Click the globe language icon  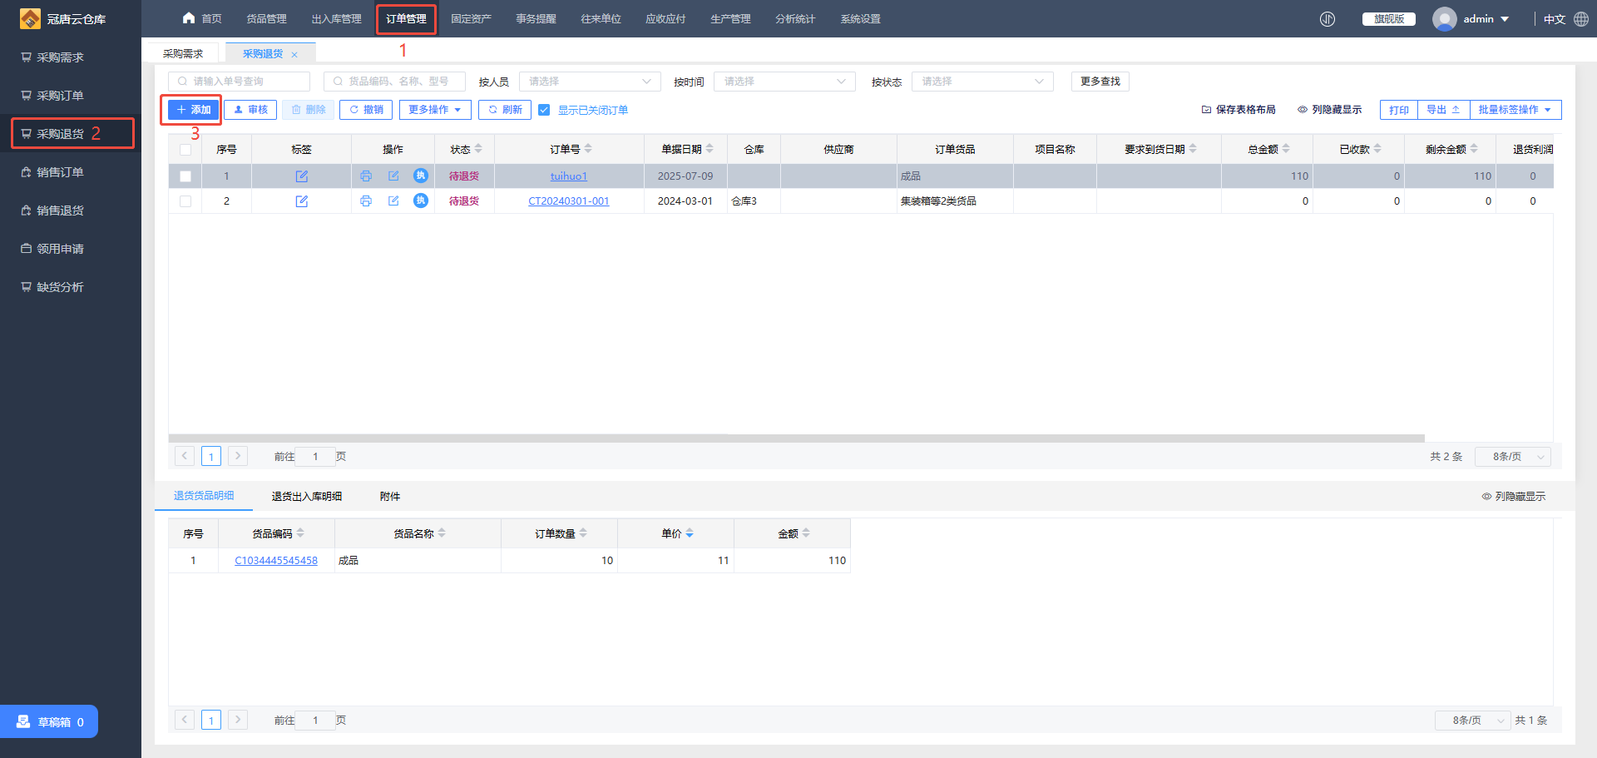coord(1581,19)
